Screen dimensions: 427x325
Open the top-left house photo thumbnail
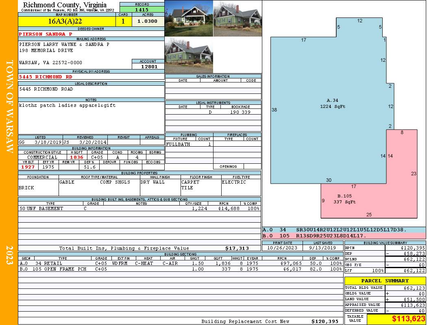189,18
